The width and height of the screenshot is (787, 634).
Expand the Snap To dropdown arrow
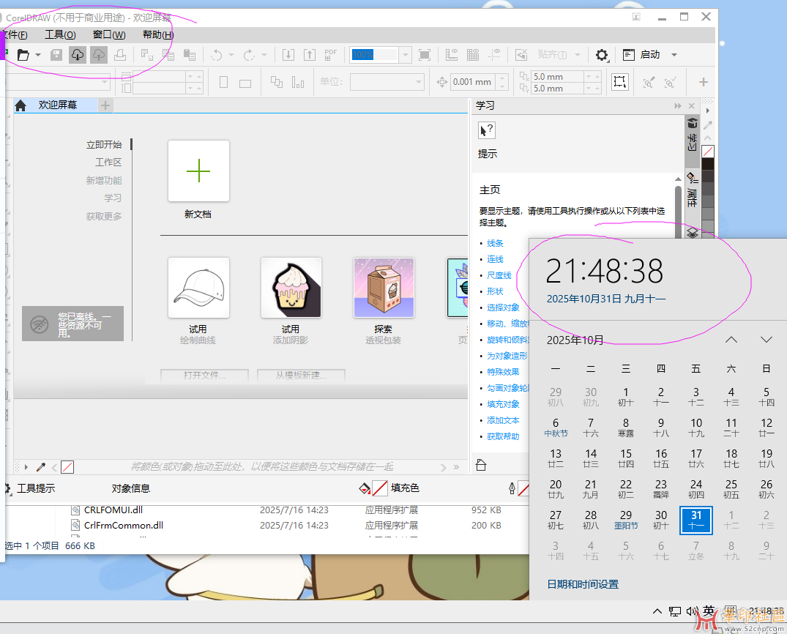(578, 55)
